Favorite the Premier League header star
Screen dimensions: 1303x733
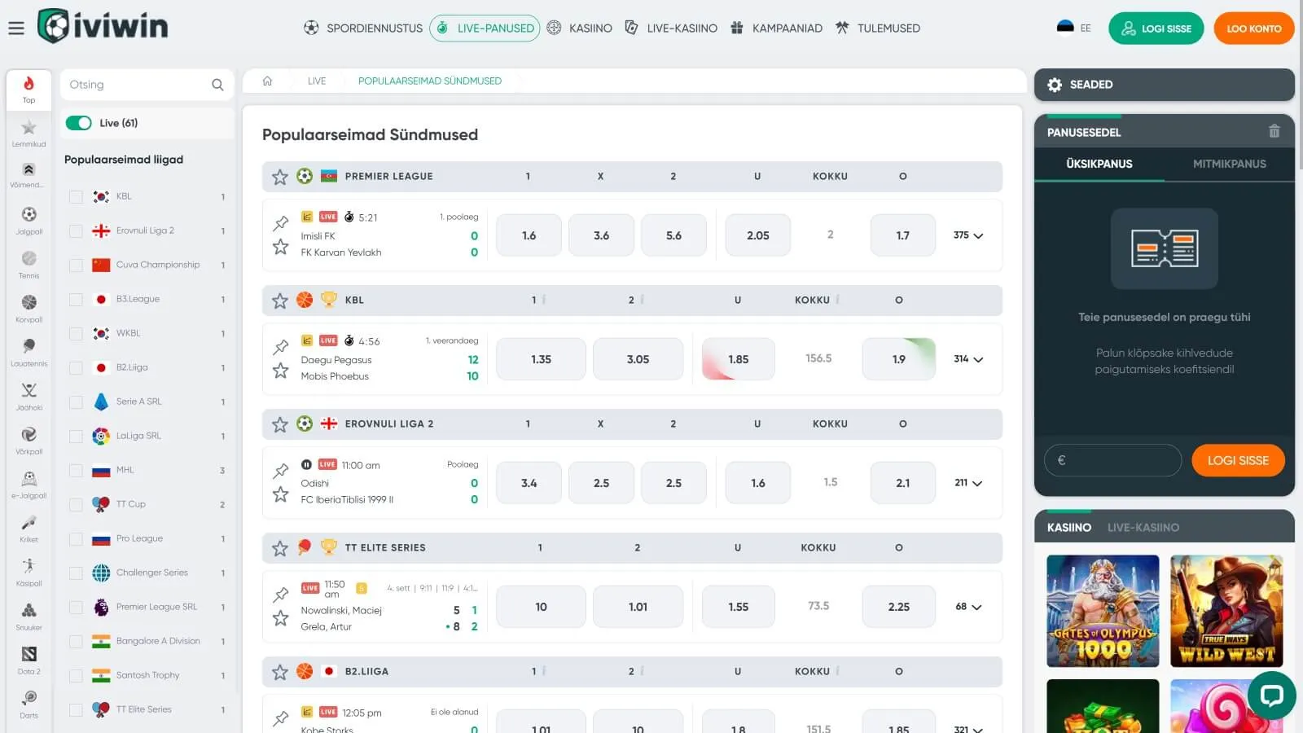[280, 177]
